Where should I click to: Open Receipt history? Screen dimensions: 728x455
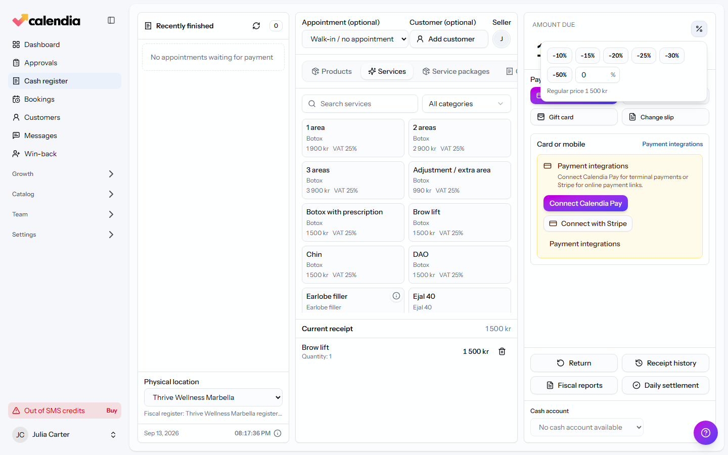[x=665, y=363]
